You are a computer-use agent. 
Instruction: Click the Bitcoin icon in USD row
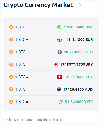(x=11, y=27)
